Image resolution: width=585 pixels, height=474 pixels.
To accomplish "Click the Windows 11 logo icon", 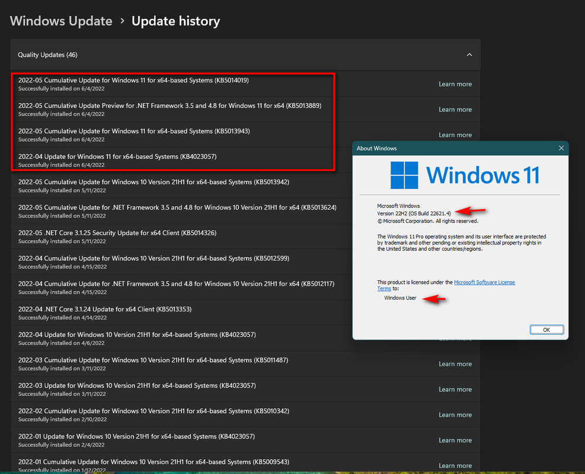I will point(404,175).
